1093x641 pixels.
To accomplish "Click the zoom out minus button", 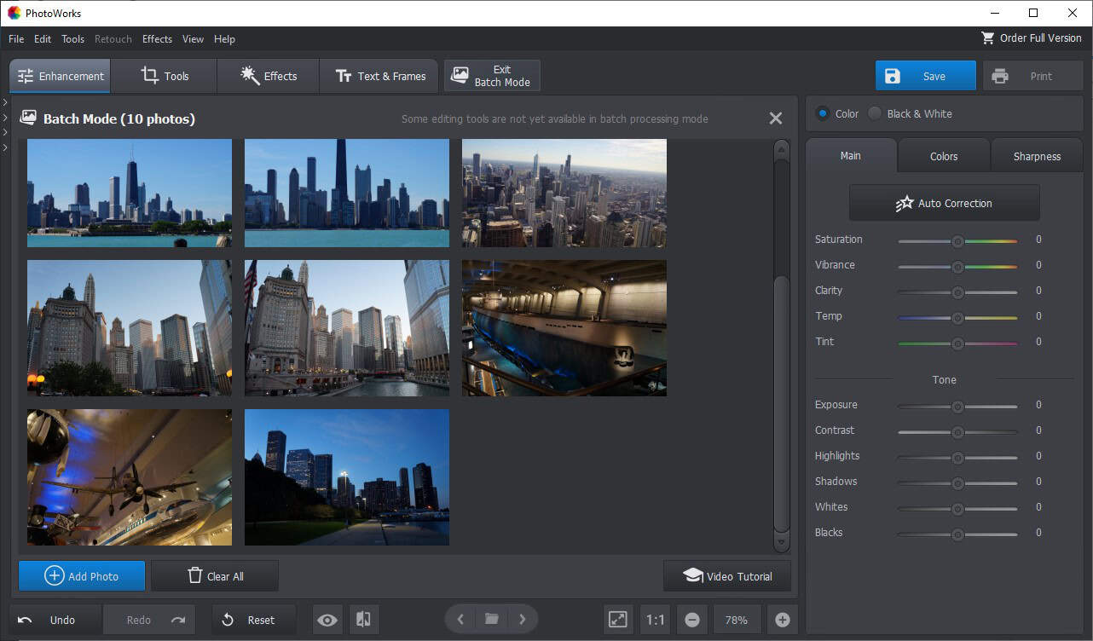I will [692, 620].
